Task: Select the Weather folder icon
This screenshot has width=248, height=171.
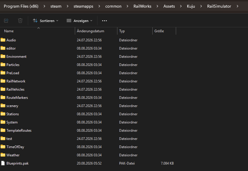Action: coord(3,155)
